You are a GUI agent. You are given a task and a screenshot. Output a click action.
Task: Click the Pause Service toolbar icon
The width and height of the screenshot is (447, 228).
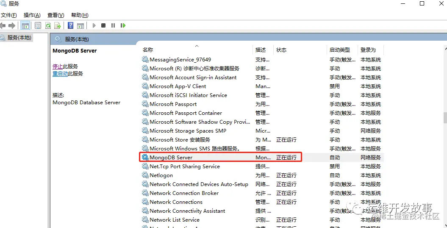pyautogui.click(x=113, y=26)
